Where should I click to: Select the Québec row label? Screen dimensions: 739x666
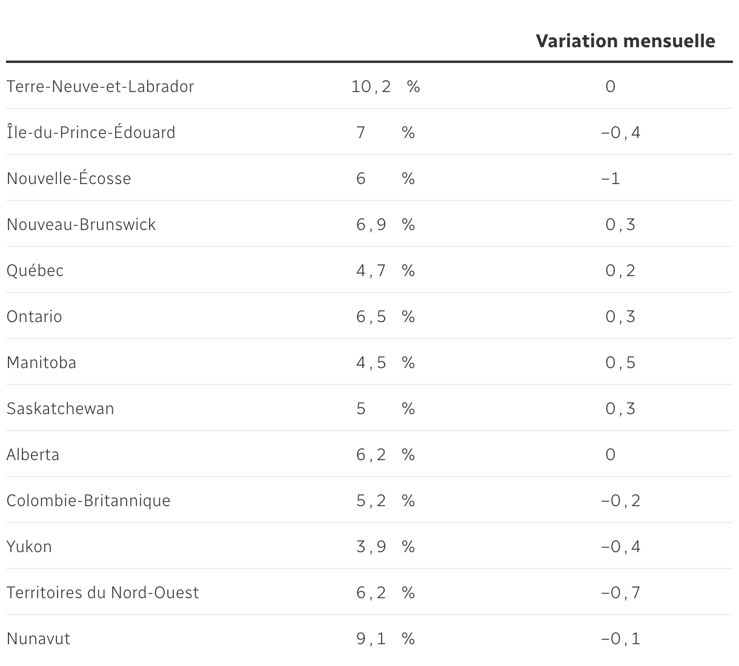(x=35, y=271)
